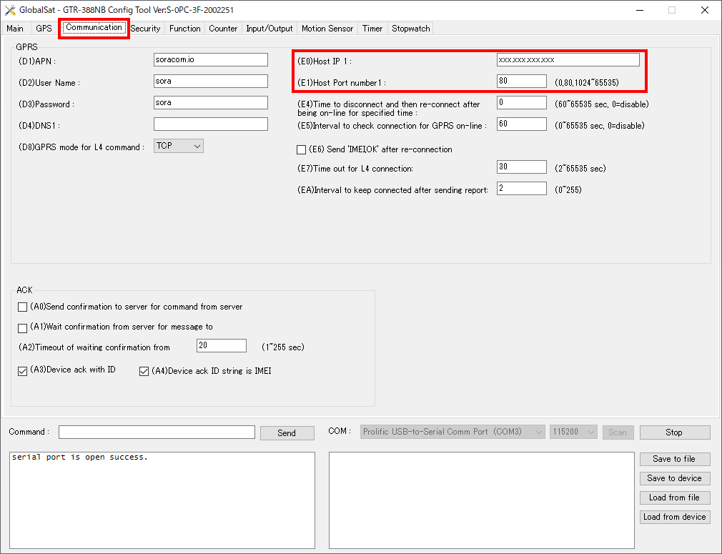Expand the COM port selection dropdown
Screen dimensions: 722x554
[453, 432]
